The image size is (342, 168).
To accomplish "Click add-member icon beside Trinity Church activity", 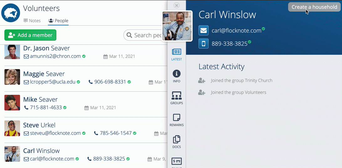I will [202, 81].
